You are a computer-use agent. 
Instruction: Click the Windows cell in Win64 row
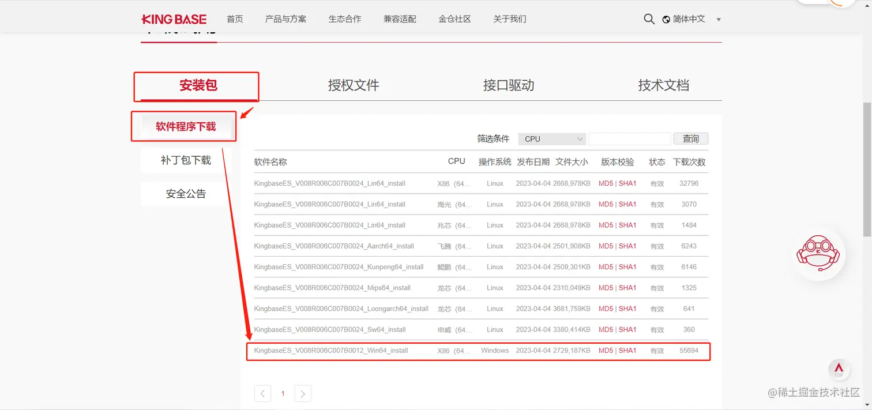click(x=495, y=351)
